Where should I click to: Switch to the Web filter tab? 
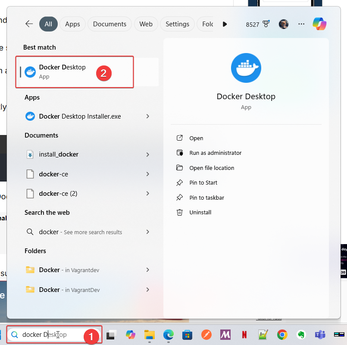coord(146,24)
